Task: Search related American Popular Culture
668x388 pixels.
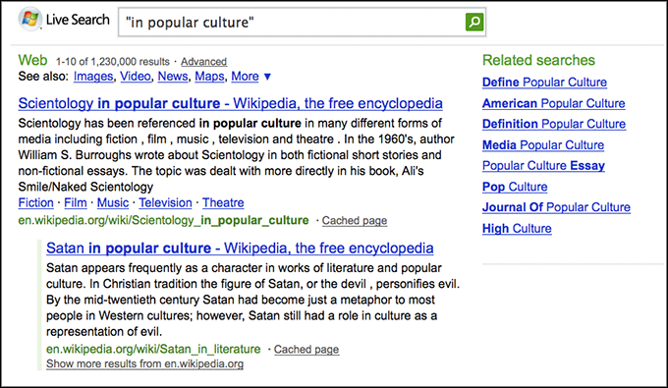Action: point(553,103)
